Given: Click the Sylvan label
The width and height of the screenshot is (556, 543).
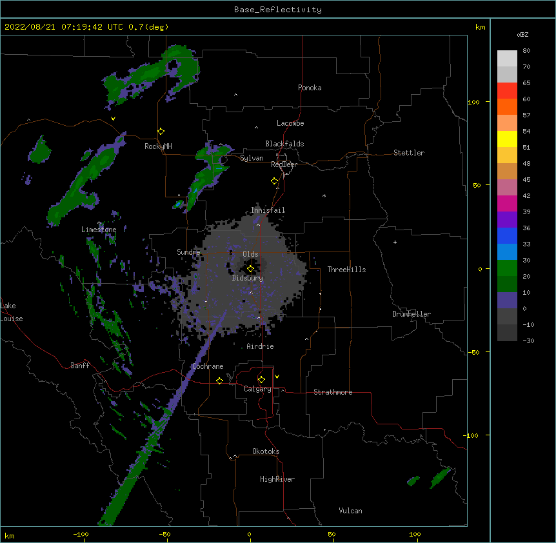Looking at the screenshot, I should tap(252, 158).
